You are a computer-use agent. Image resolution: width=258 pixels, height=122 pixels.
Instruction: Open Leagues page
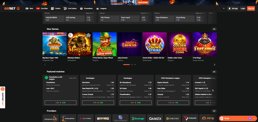click(x=101, y=8)
